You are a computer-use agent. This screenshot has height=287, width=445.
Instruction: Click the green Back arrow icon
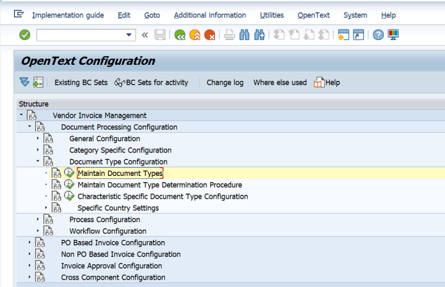tap(180, 35)
